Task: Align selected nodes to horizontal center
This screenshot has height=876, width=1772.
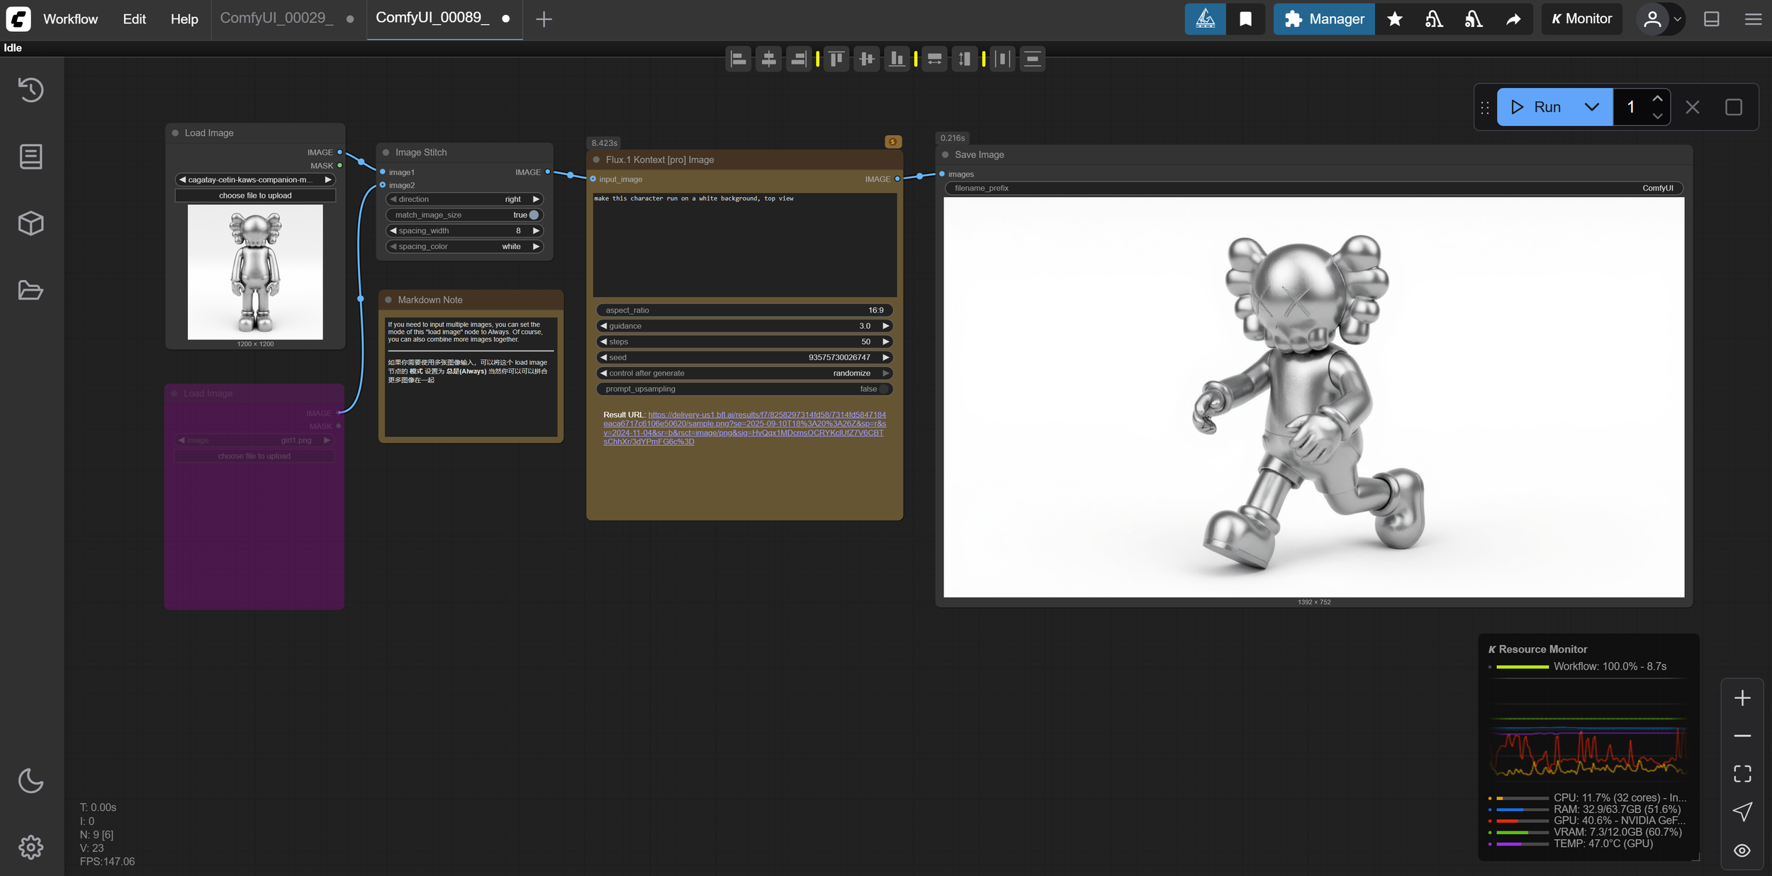Action: pyautogui.click(x=768, y=60)
